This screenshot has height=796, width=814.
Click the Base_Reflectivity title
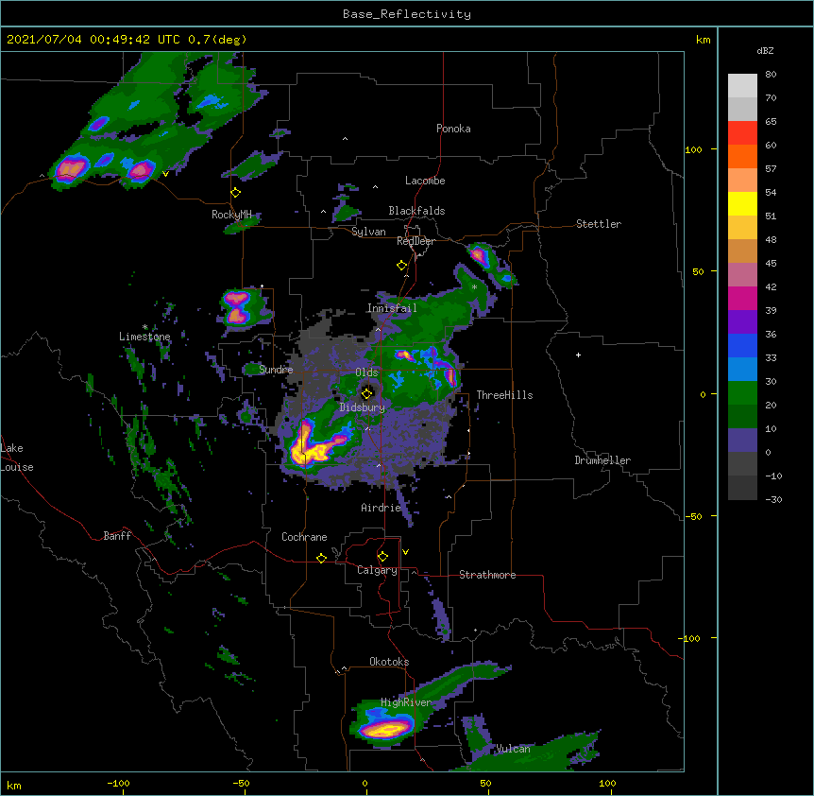407,14
